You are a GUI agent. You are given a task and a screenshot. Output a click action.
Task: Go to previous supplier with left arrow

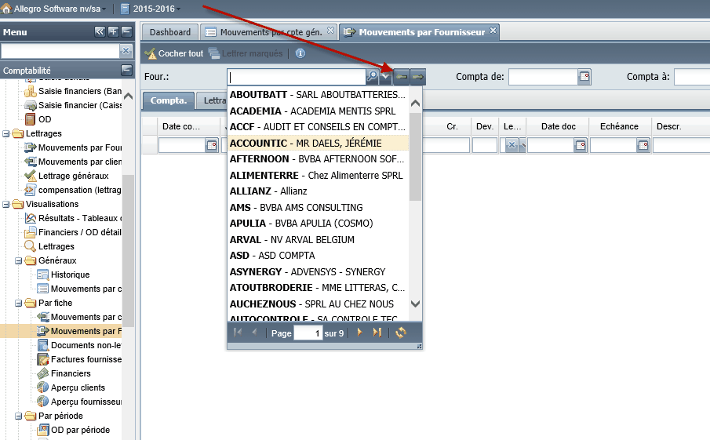[x=401, y=77]
